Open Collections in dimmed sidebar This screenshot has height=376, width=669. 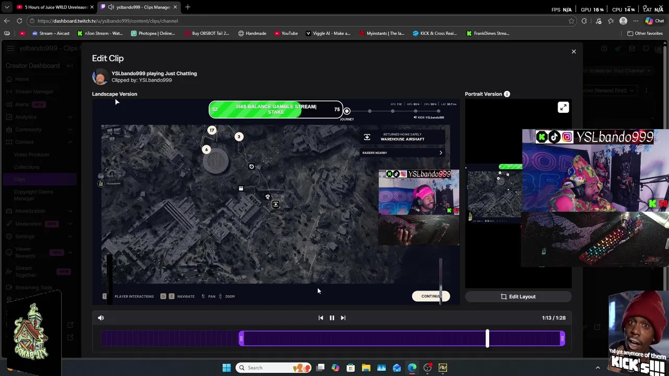(x=27, y=167)
